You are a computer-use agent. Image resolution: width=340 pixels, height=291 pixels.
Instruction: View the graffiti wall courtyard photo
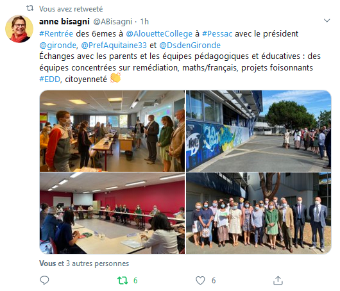259,131
